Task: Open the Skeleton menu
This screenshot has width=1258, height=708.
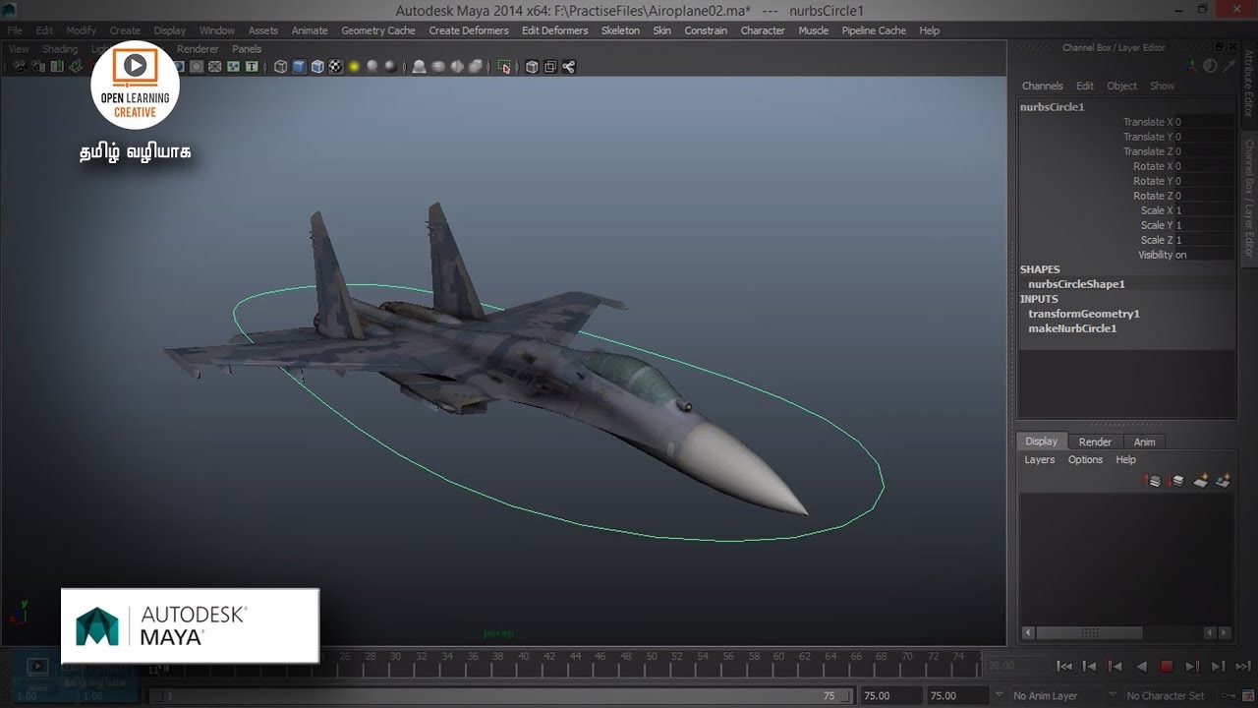Action: pos(620,30)
